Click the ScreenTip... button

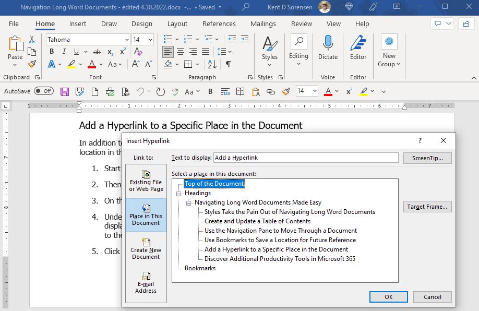[x=427, y=158]
